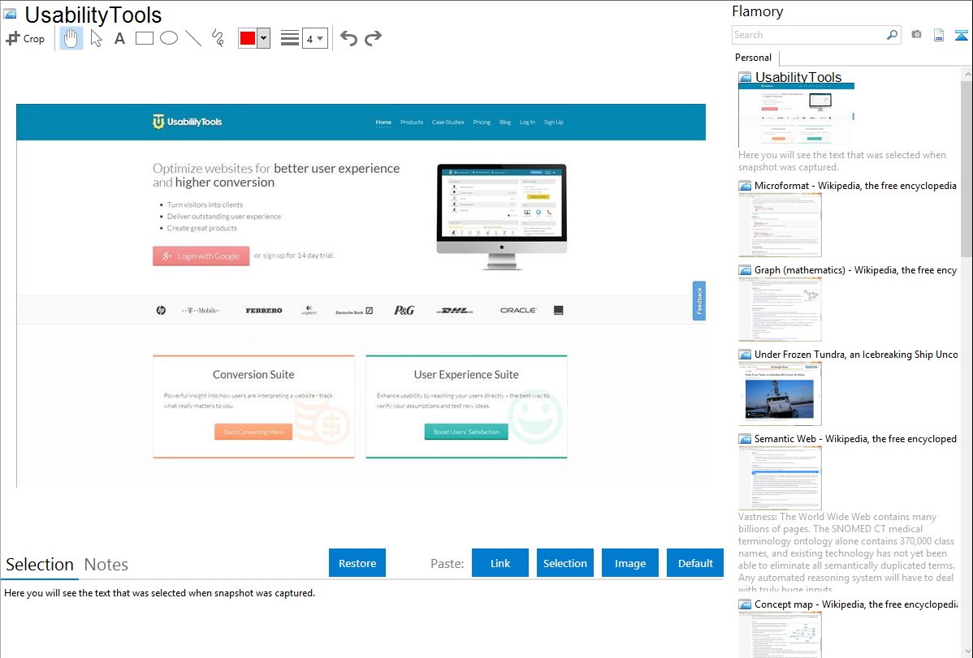Viewport: 973px width, 658px height.
Task: Click the line thickness icon
Action: click(x=289, y=38)
